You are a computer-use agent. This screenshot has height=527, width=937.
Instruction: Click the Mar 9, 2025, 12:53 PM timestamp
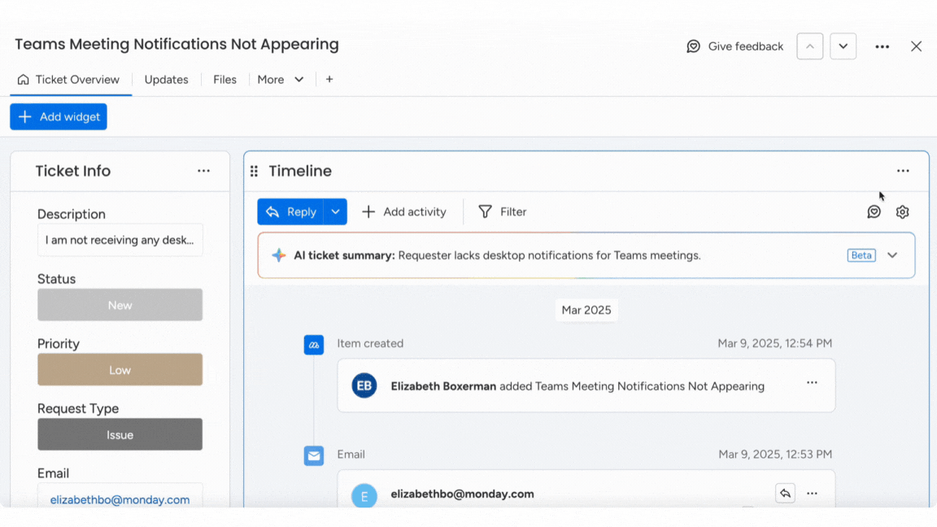(x=775, y=454)
